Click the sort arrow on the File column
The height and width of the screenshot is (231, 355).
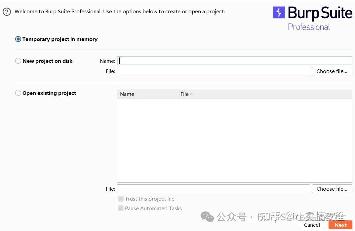pos(192,94)
